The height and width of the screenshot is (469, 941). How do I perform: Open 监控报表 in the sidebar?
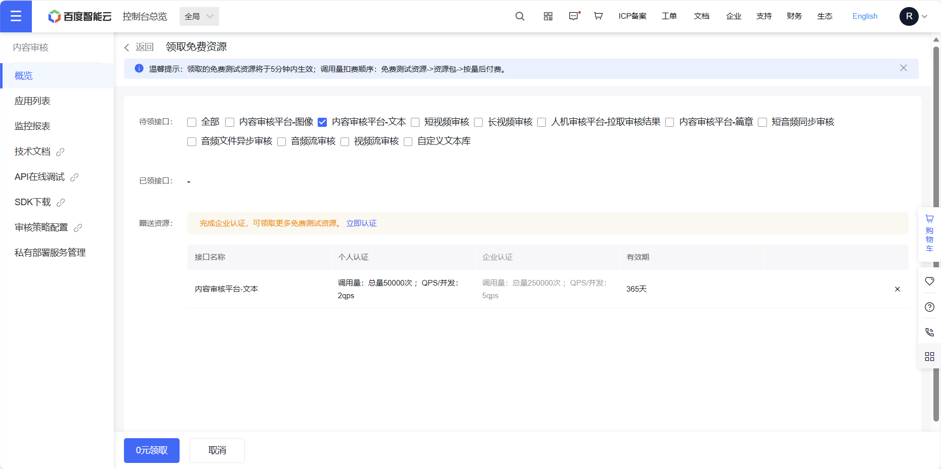(x=57, y=126)
